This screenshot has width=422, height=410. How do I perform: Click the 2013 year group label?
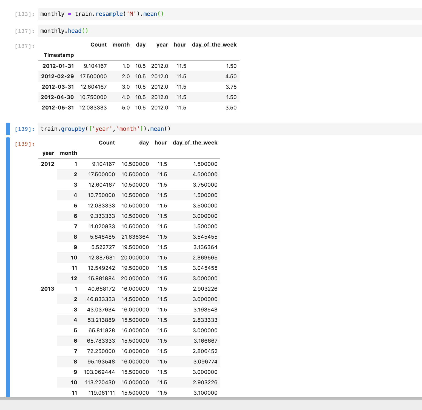(x=47, y=289)
